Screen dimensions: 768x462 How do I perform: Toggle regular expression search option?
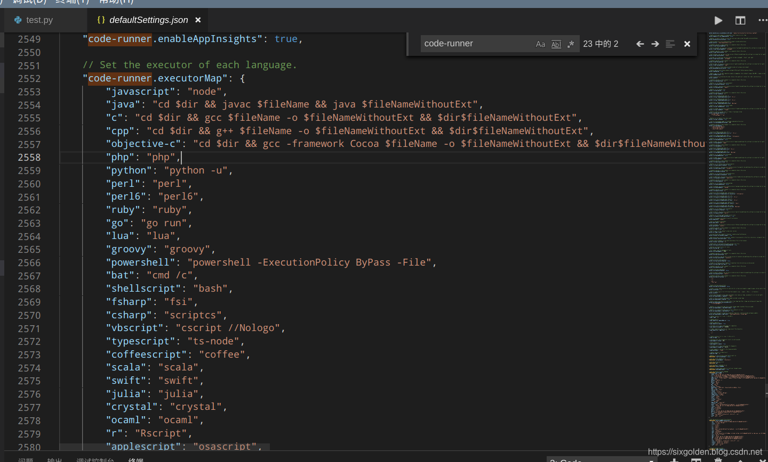571,44
